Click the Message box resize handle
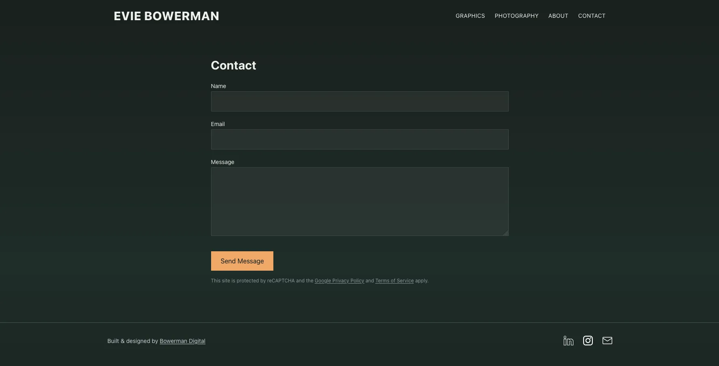719x366 pixels. click(505, 233)
